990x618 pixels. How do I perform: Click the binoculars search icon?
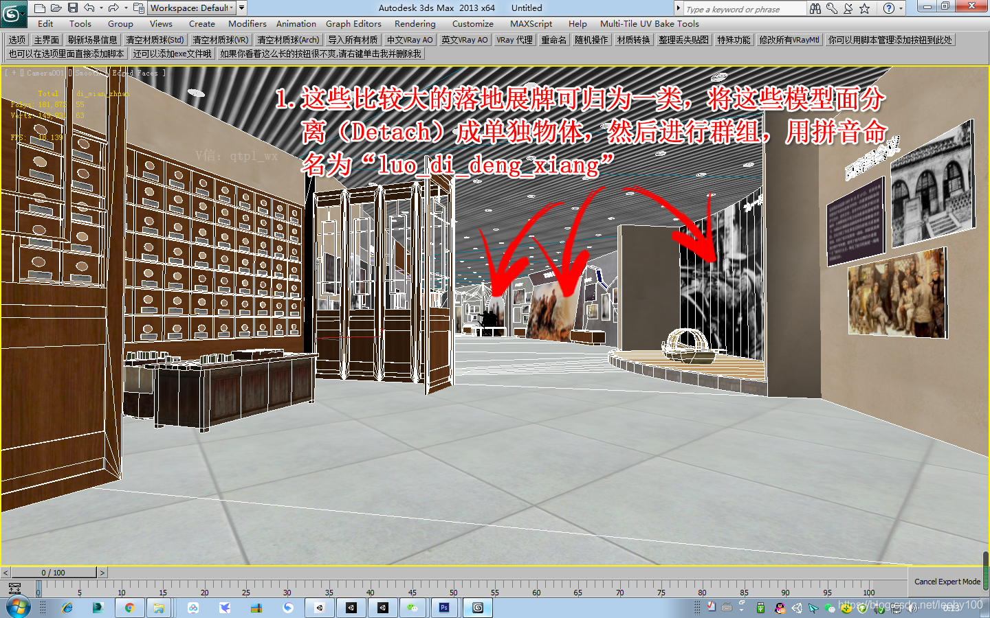(815, 8)
